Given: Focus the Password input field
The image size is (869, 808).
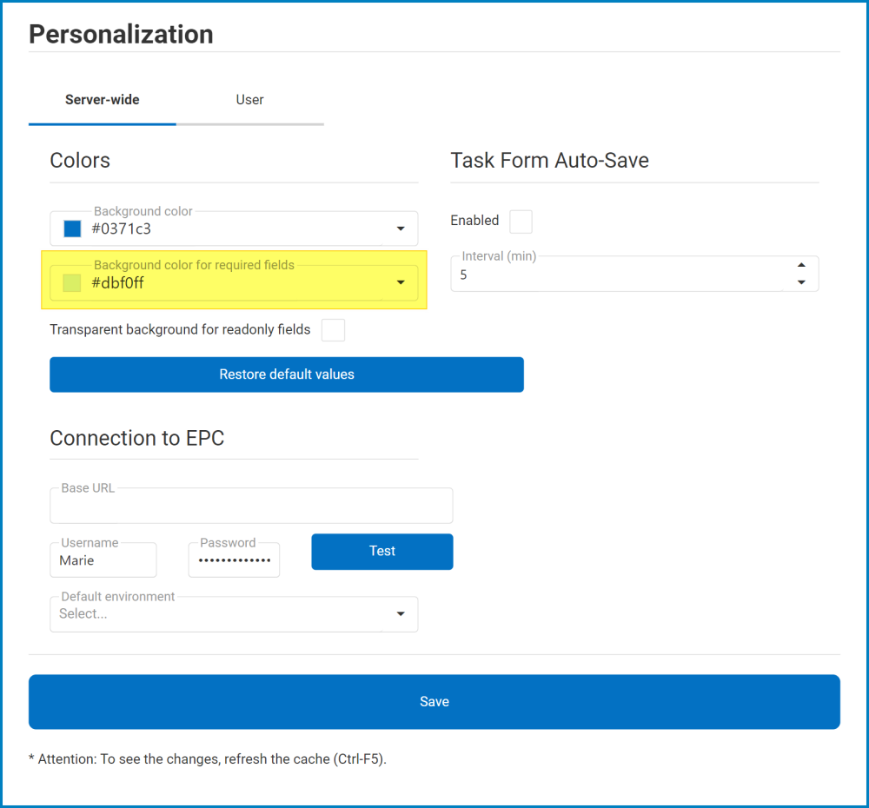Looking at the screenshot, I should (233, 560).
